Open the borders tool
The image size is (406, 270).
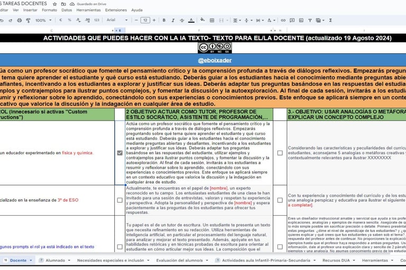coord(212,20)
